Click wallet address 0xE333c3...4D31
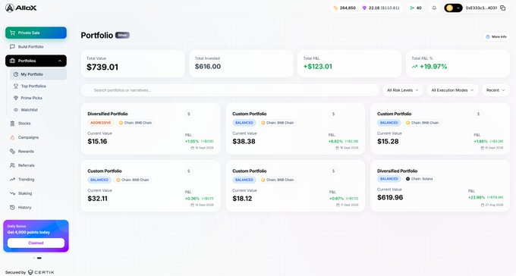The width and height of the screenshot is (516, 276). coord(481,8)
